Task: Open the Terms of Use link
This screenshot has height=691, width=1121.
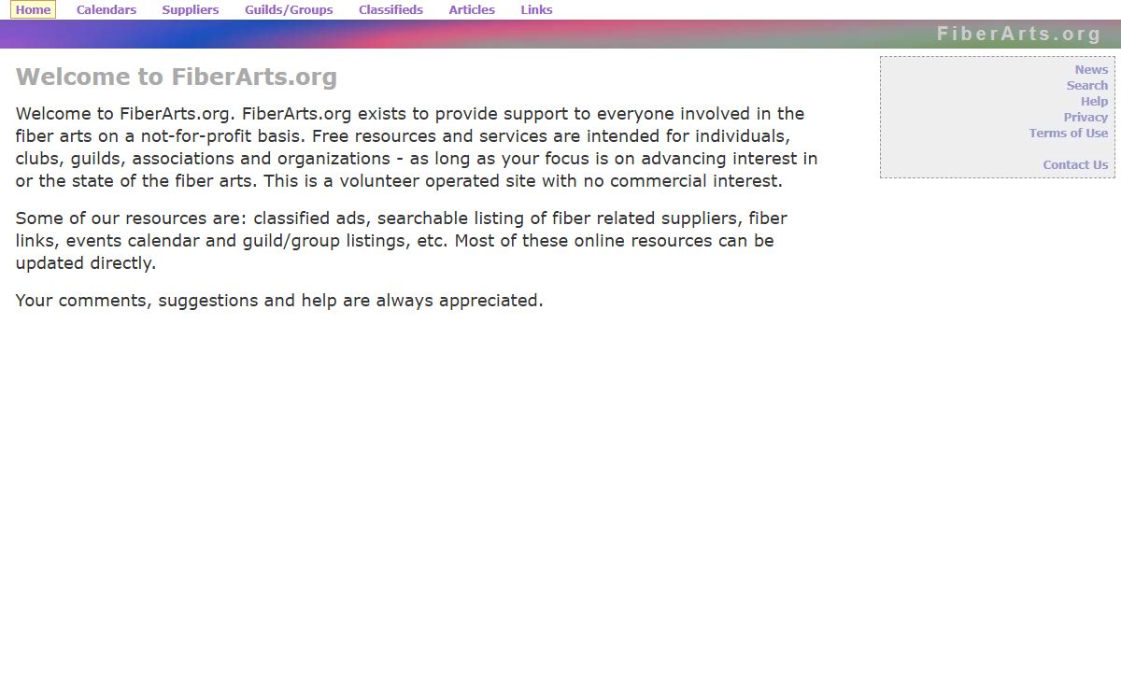Action: (x=1069, y=133)
